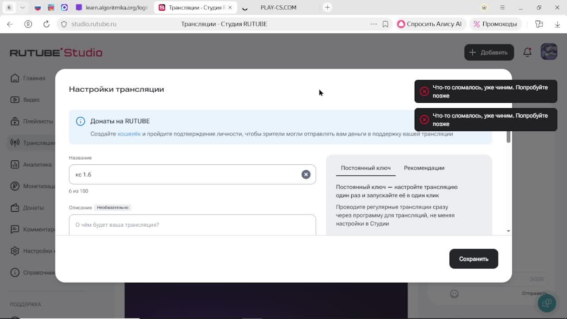Click Отправить in the chat
Viewport: 567px width, 319px height.
click(534, 293)
